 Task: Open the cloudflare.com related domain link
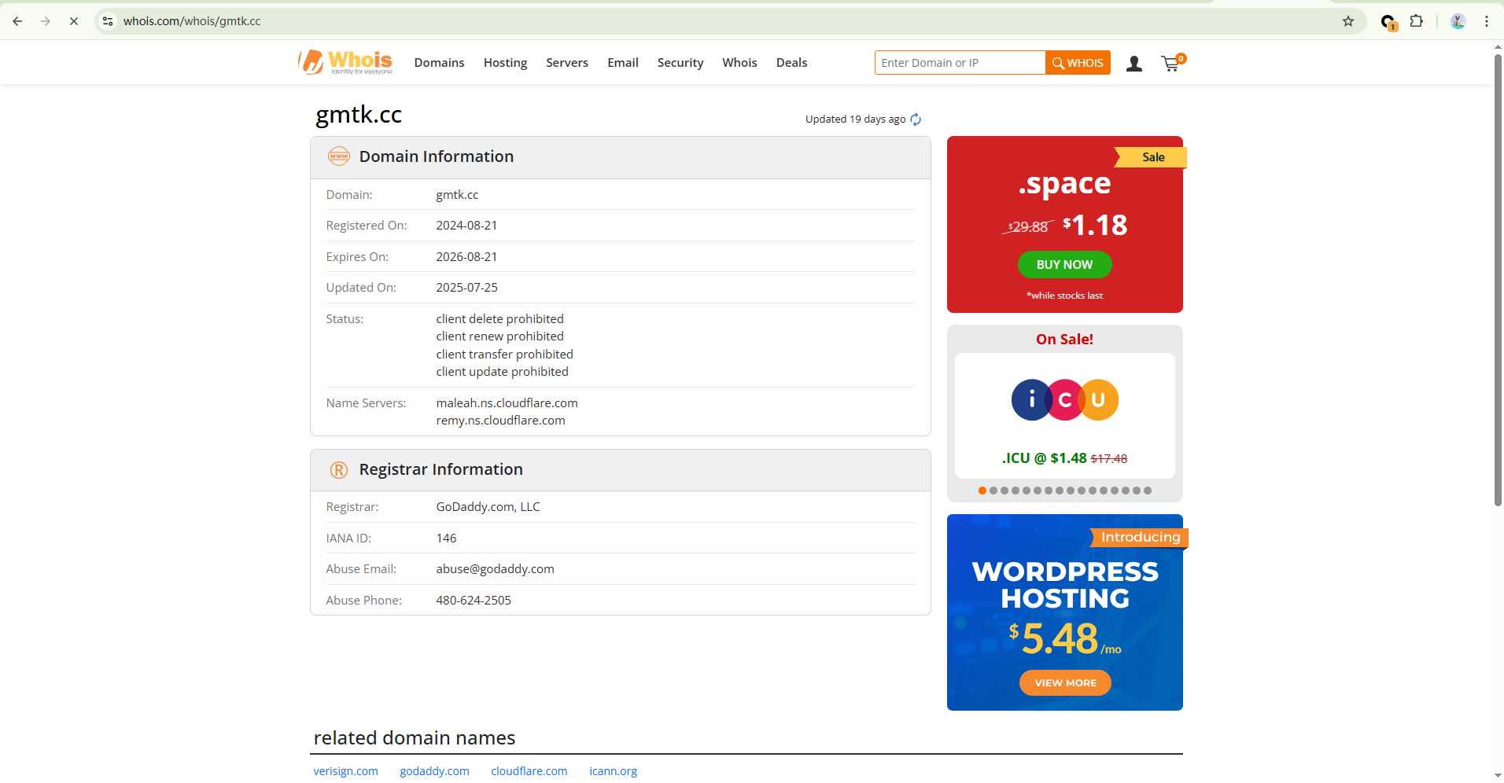[529, 771]
